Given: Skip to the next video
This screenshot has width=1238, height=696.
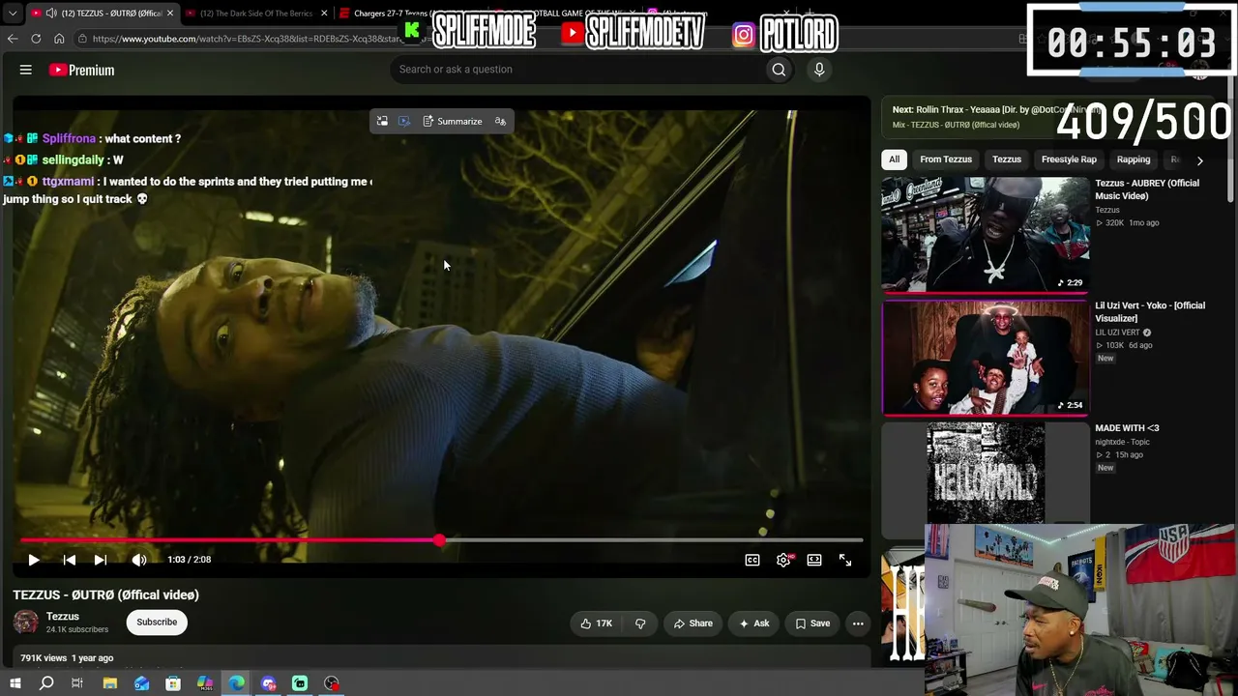Looking at the screenshot, I should click(101, 560).
